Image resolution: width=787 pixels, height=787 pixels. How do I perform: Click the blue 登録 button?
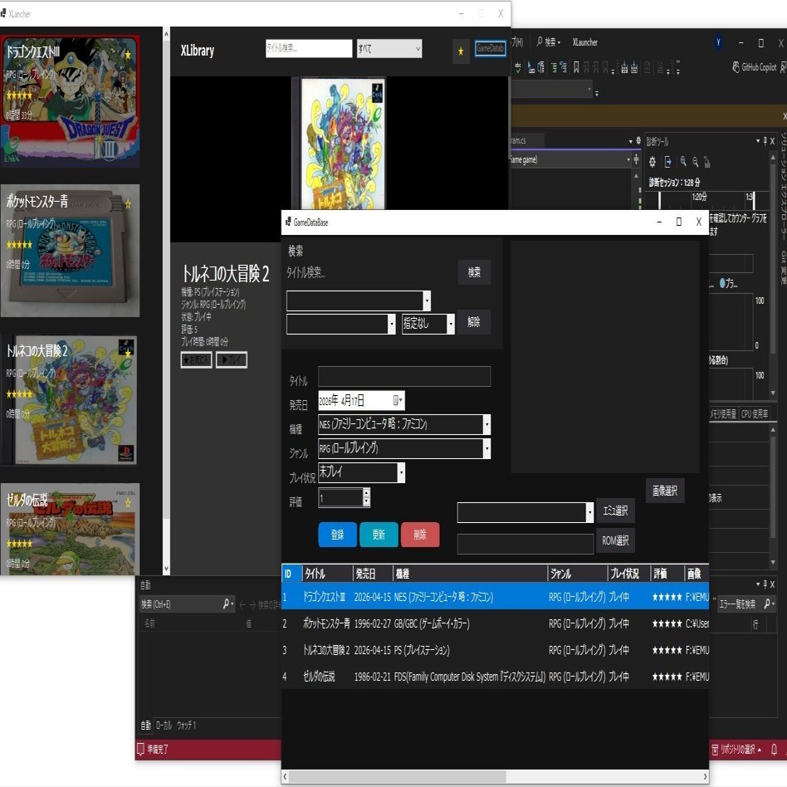[337, 535]
